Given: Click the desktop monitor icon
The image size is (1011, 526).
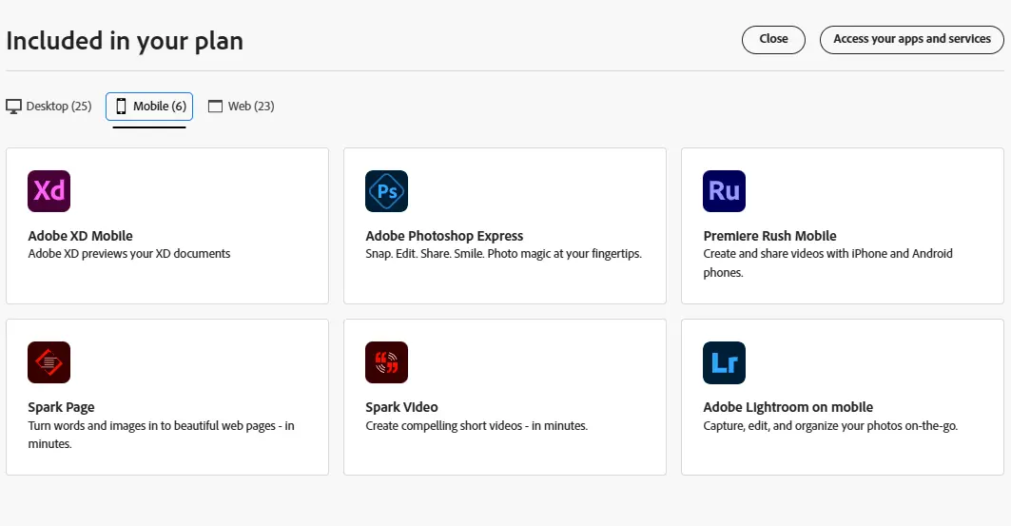Looking at the screenshot, I should 13,107.
